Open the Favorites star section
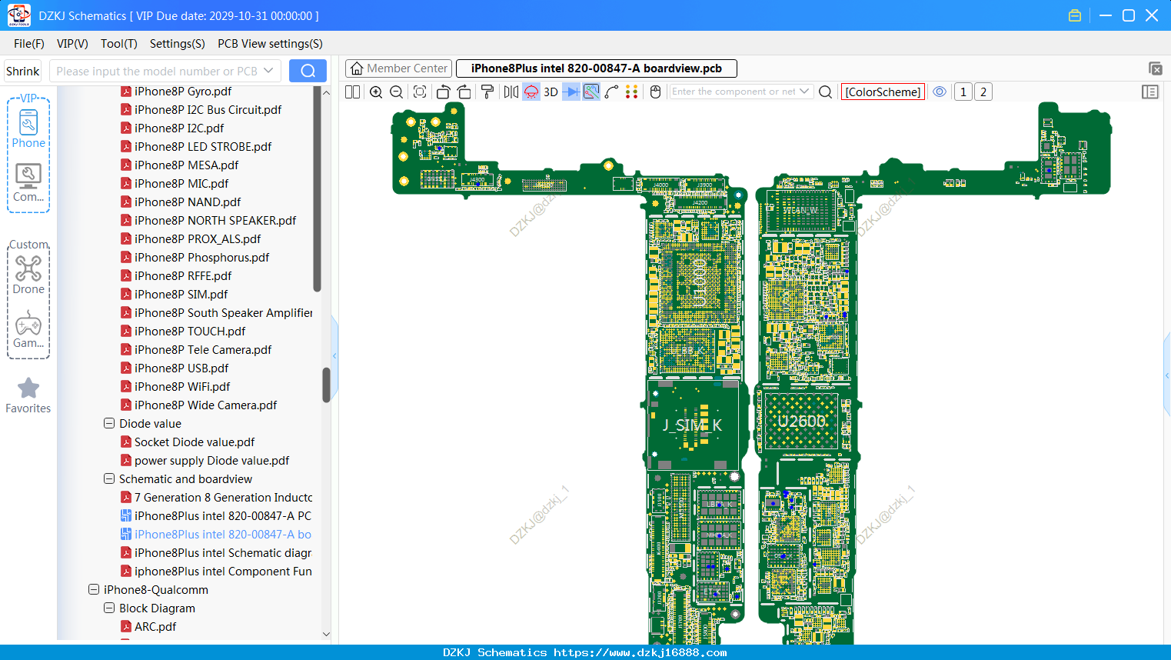Image resolution: width=1171 pixels, height=660 pixels. pyautogui.click(x=28, y=395)
